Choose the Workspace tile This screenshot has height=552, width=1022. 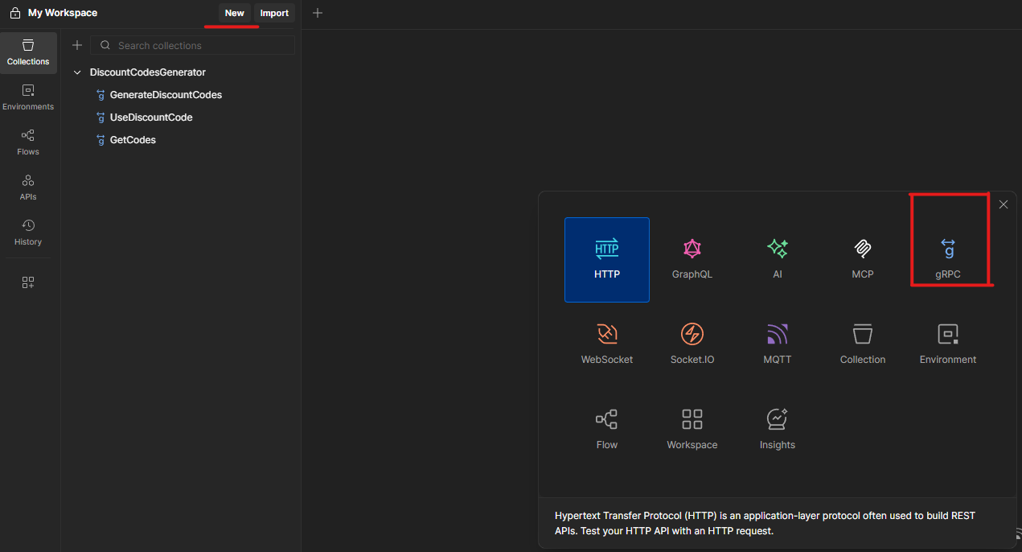coord(692,430)
